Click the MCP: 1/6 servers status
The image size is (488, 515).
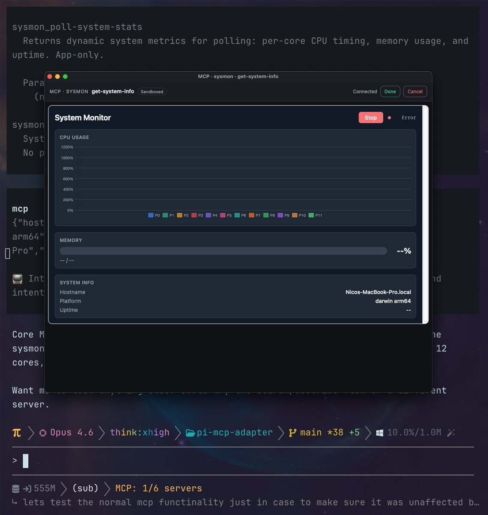[x=159, y=488]
